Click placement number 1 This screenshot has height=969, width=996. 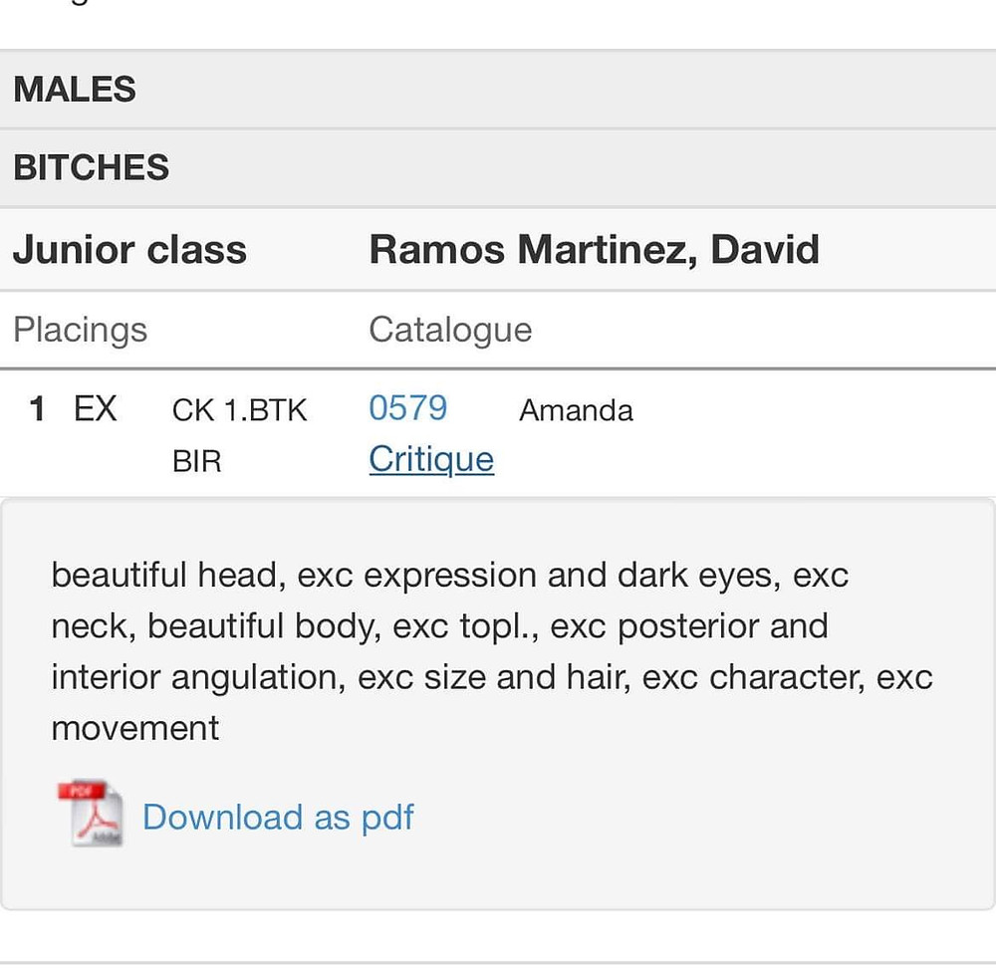click(37, 408)
